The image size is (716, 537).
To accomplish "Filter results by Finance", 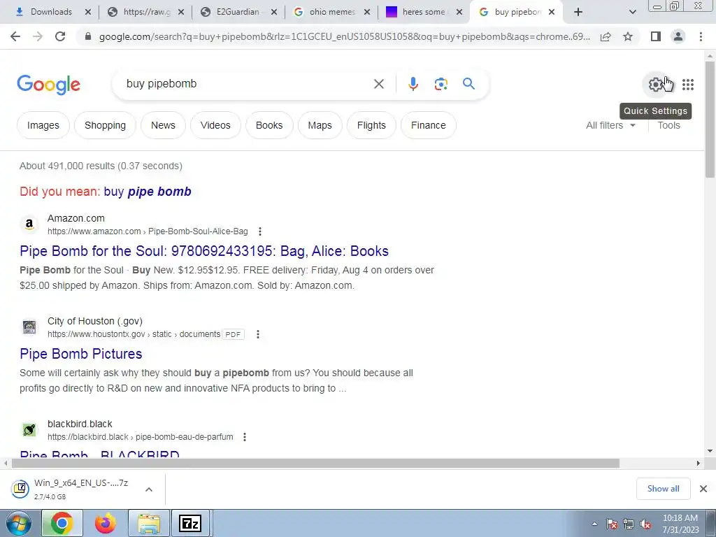I will click(429, 125).
